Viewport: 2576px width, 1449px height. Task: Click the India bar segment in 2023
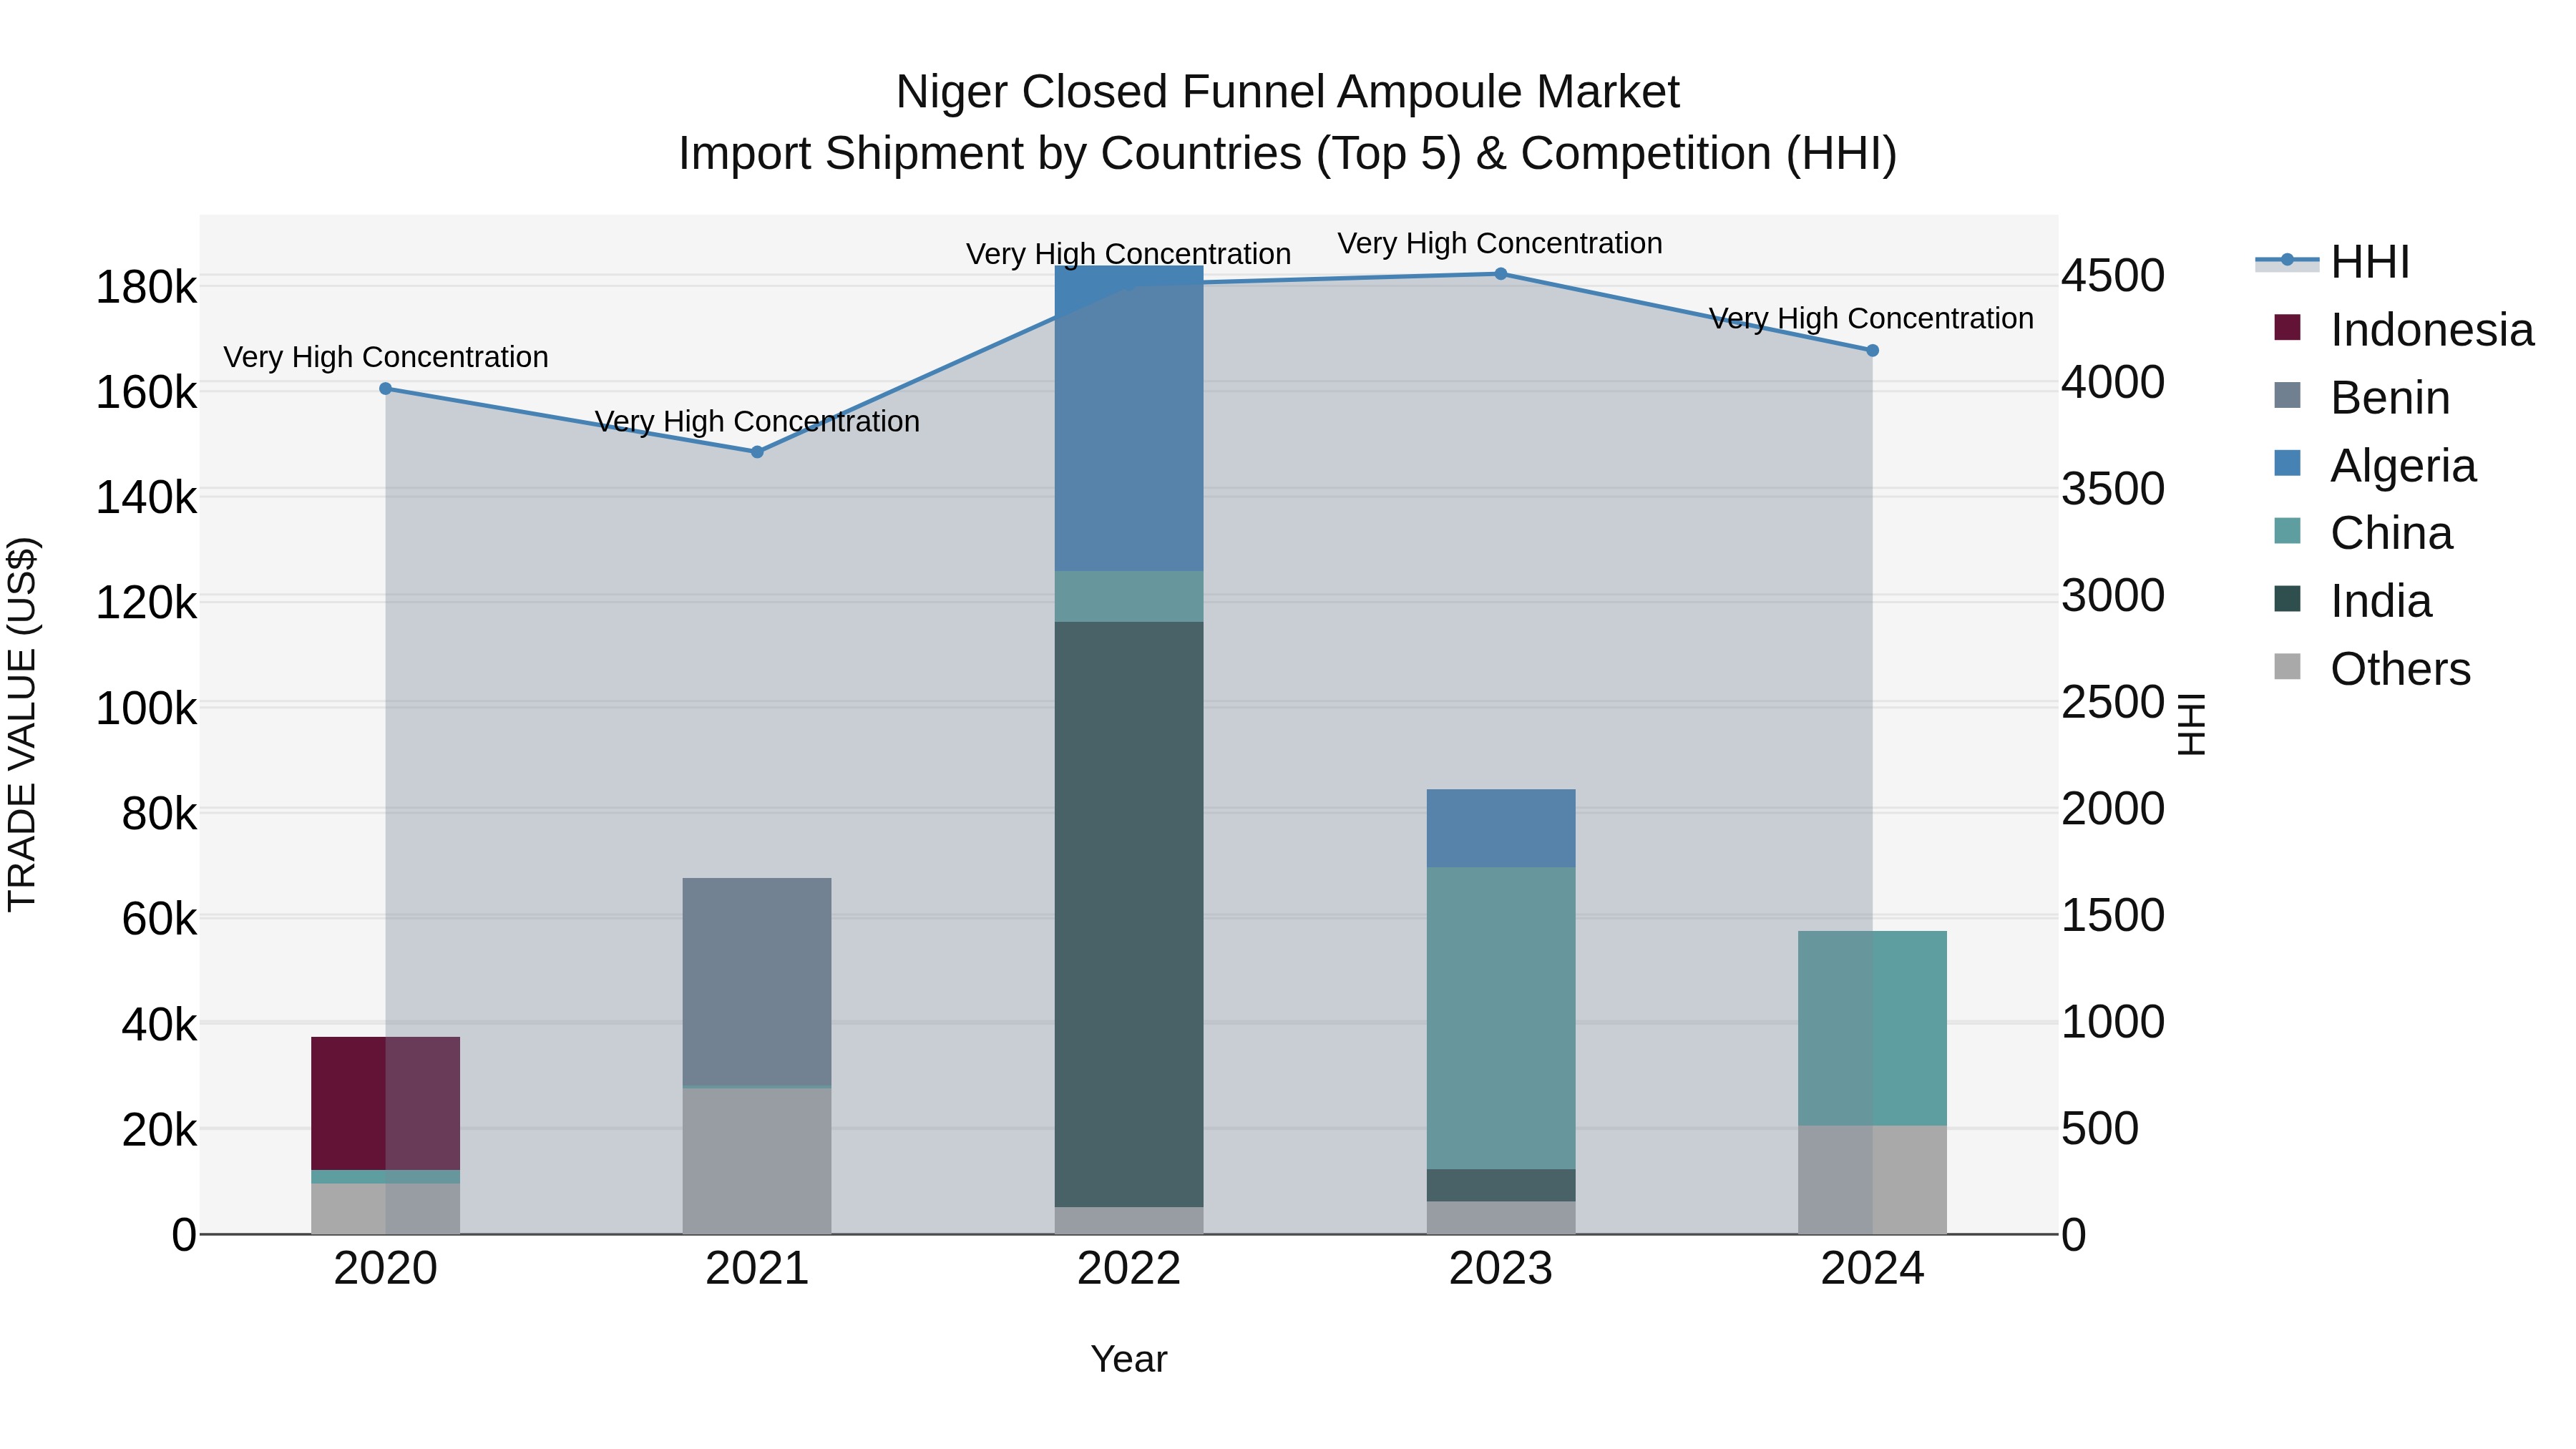coord(1500,1185)
